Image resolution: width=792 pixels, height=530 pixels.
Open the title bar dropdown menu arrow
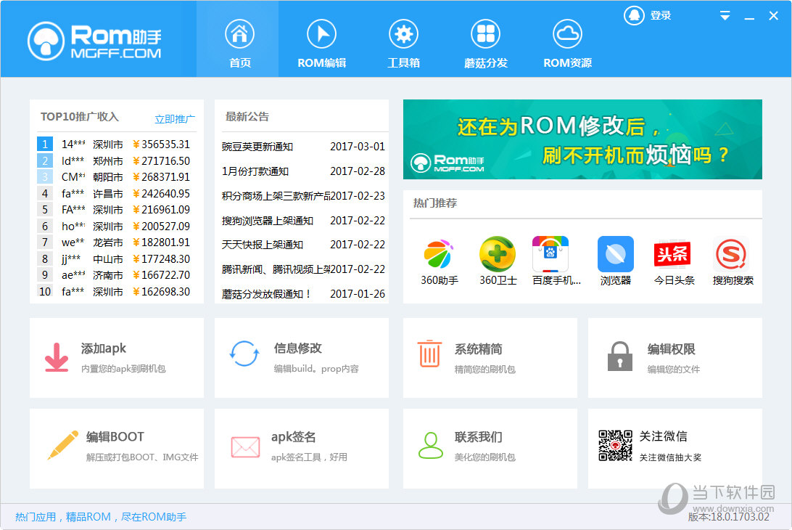click(725, 16)
